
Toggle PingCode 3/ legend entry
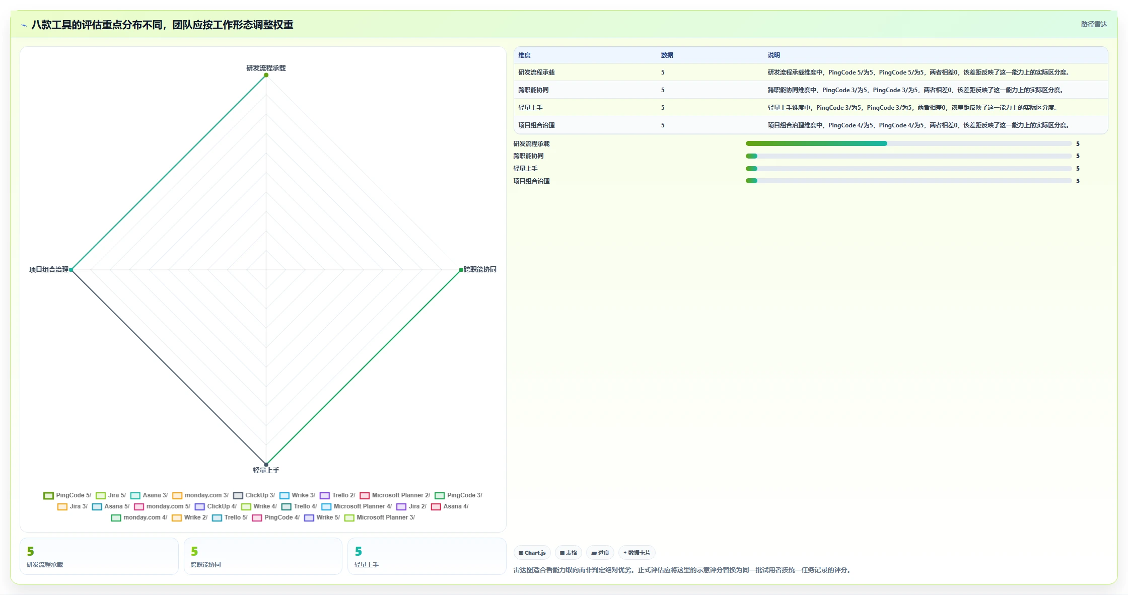tap(458, 495)
